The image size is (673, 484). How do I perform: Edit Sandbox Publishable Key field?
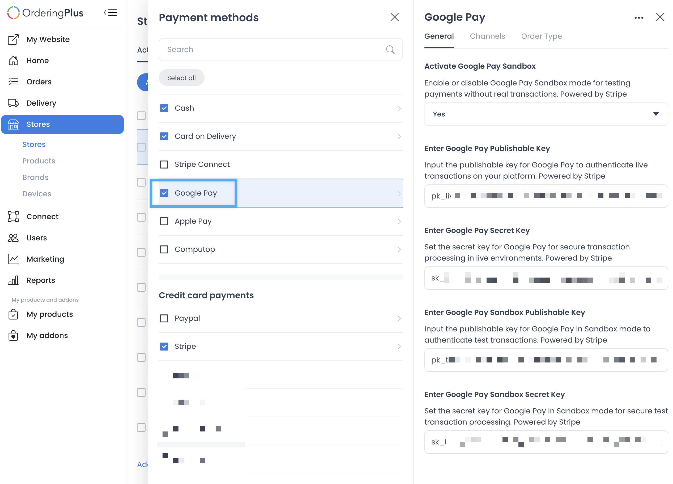click(546, 360)
